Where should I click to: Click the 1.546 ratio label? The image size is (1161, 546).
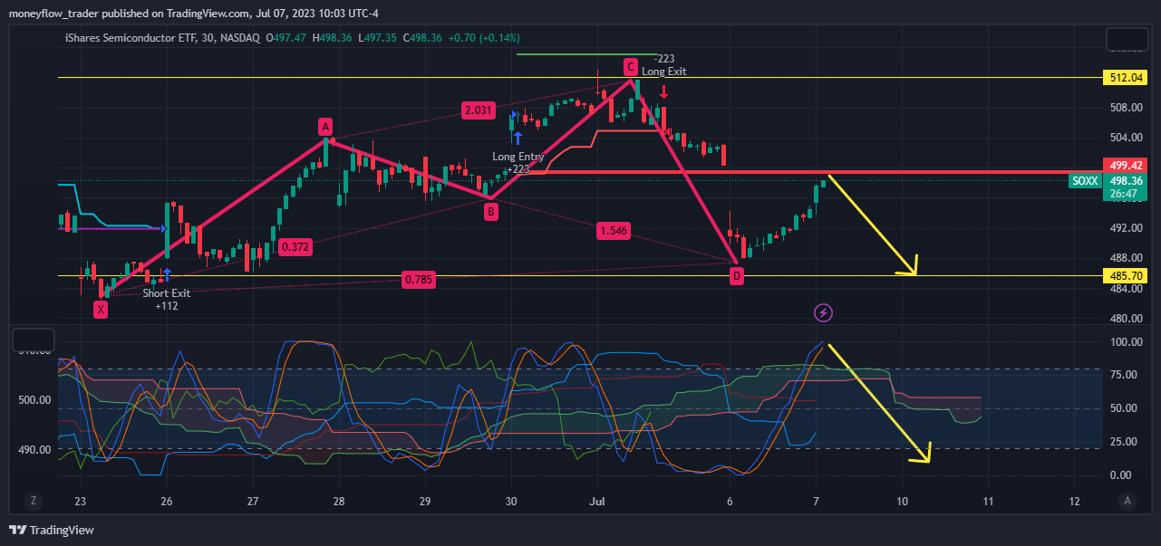[x=613, y=232]
